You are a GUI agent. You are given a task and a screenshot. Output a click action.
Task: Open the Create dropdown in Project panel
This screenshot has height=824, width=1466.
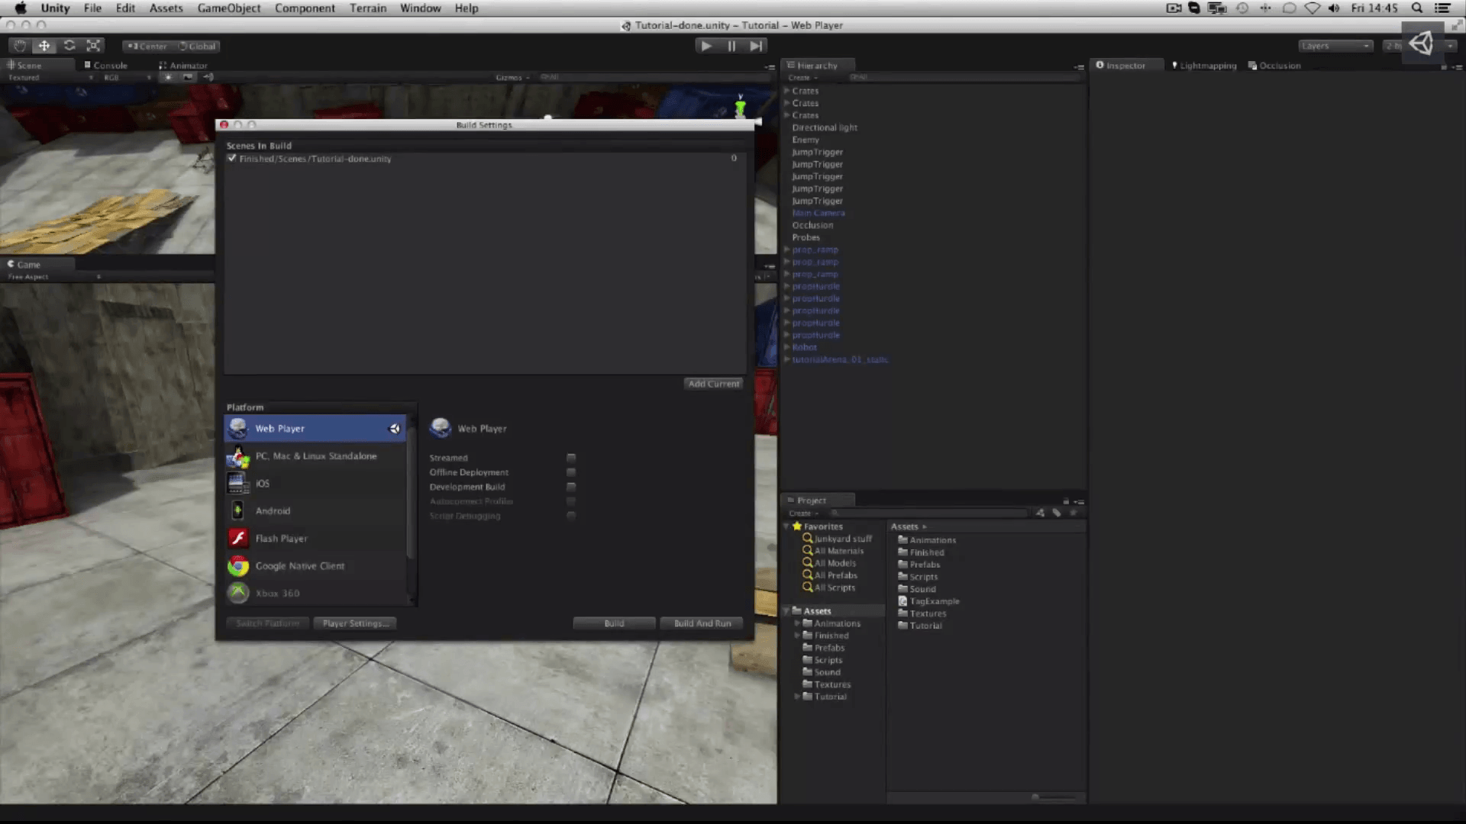pos(803,513)
